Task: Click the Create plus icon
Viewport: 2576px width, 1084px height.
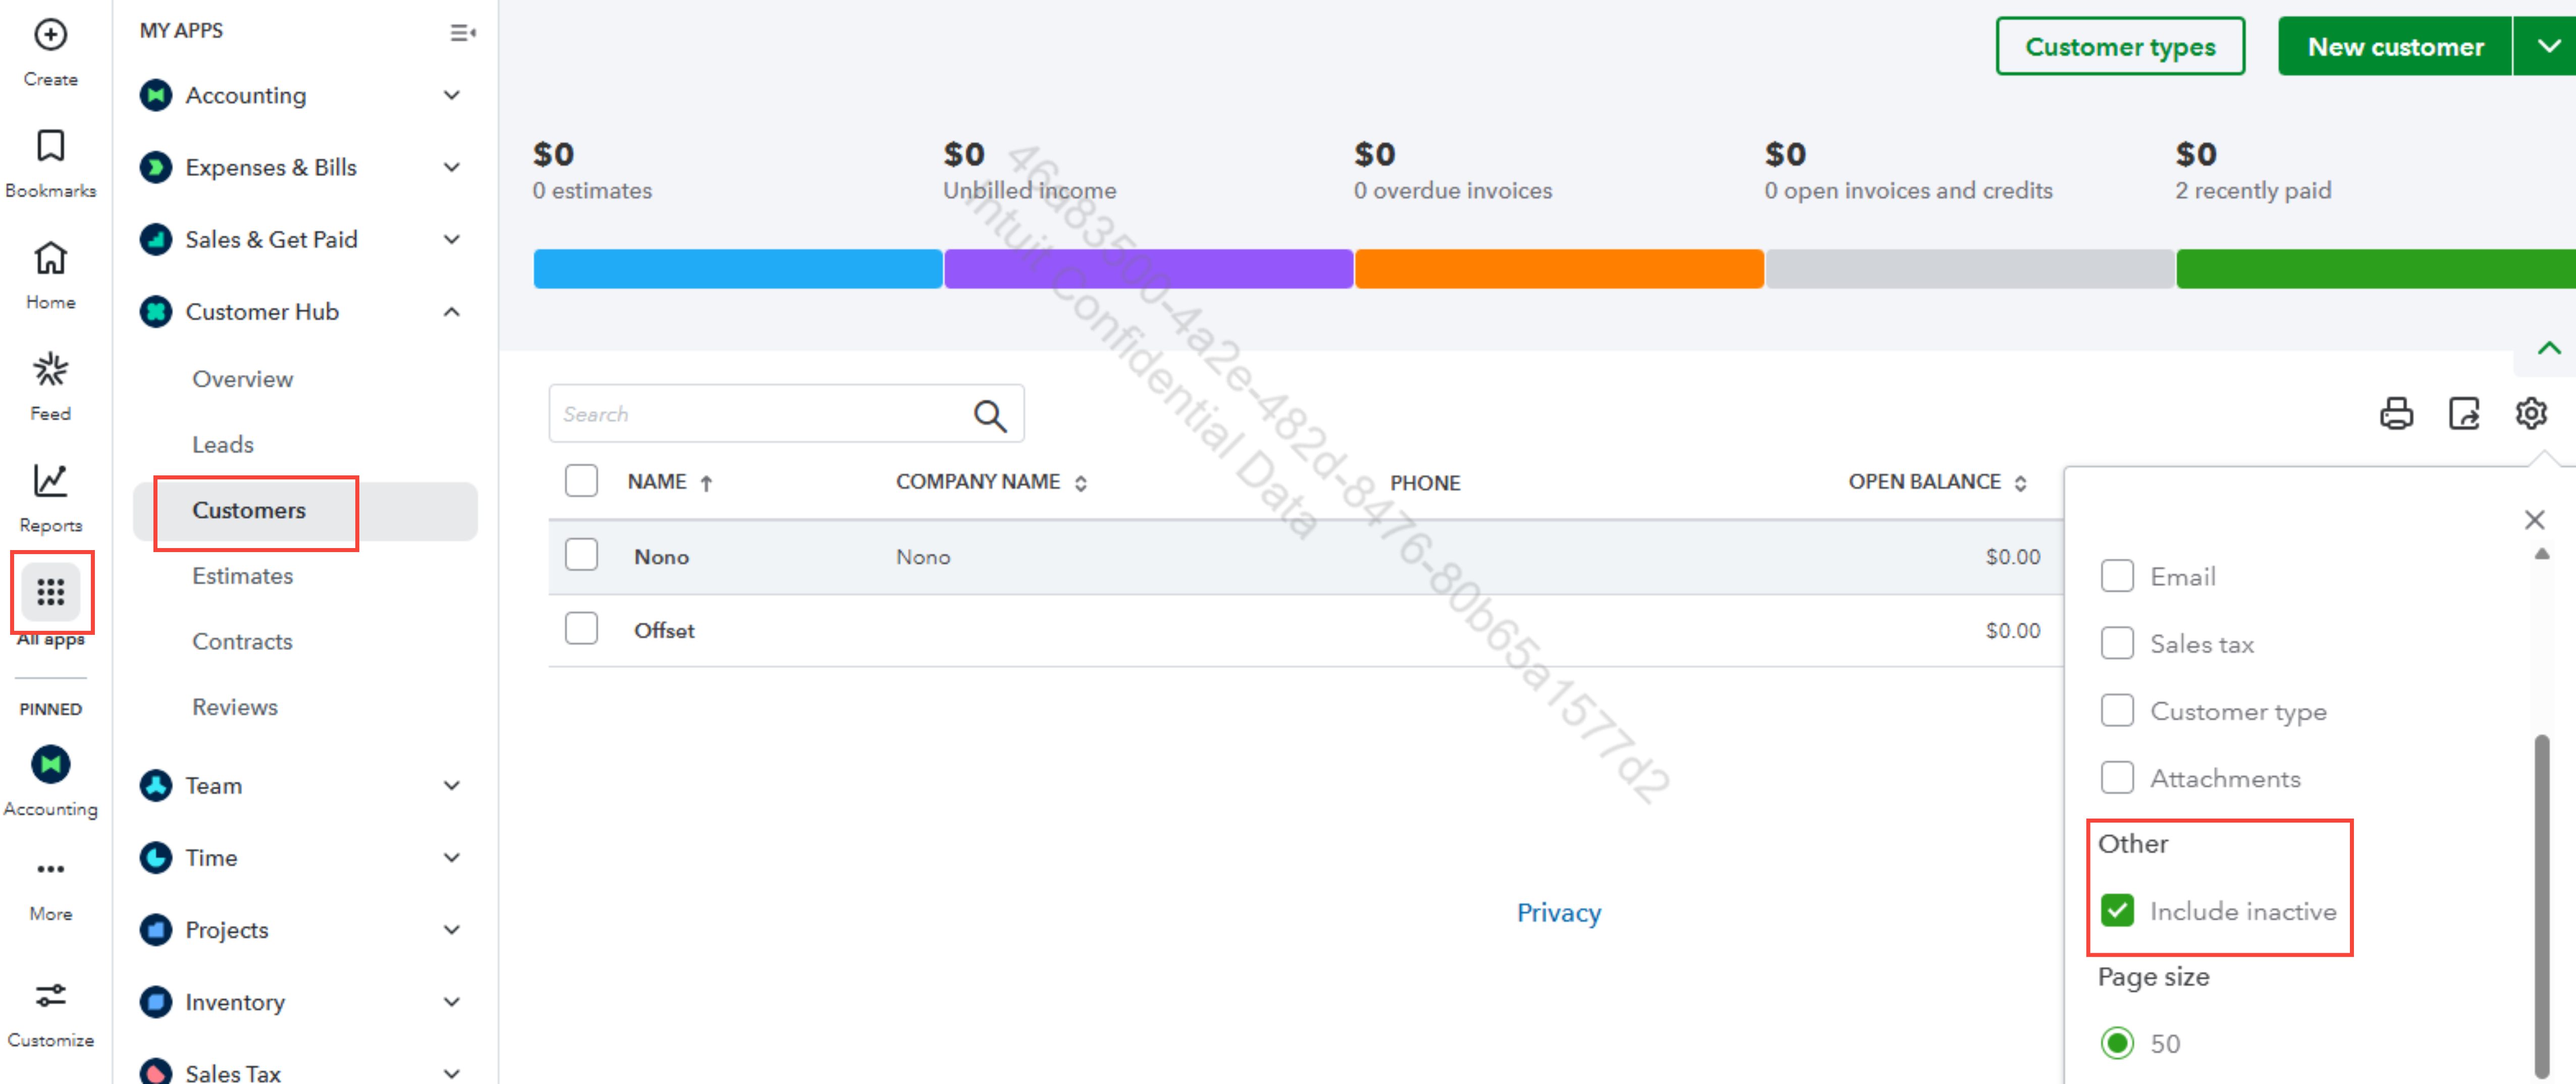Action: (x=50, y=36)
